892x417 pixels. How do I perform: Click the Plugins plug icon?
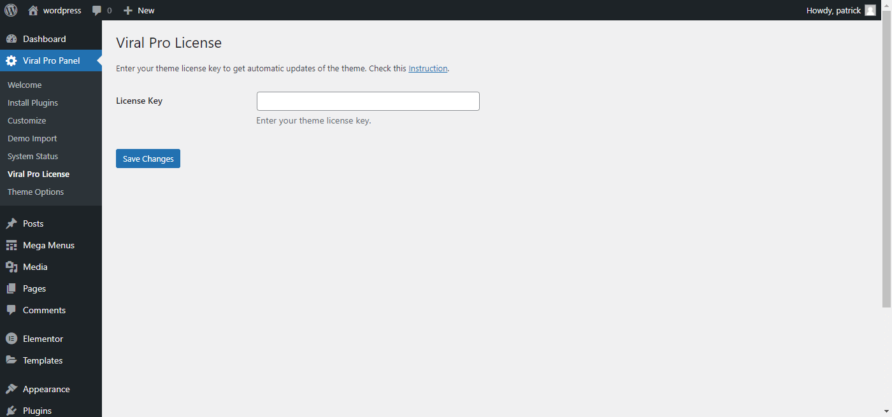11,411
